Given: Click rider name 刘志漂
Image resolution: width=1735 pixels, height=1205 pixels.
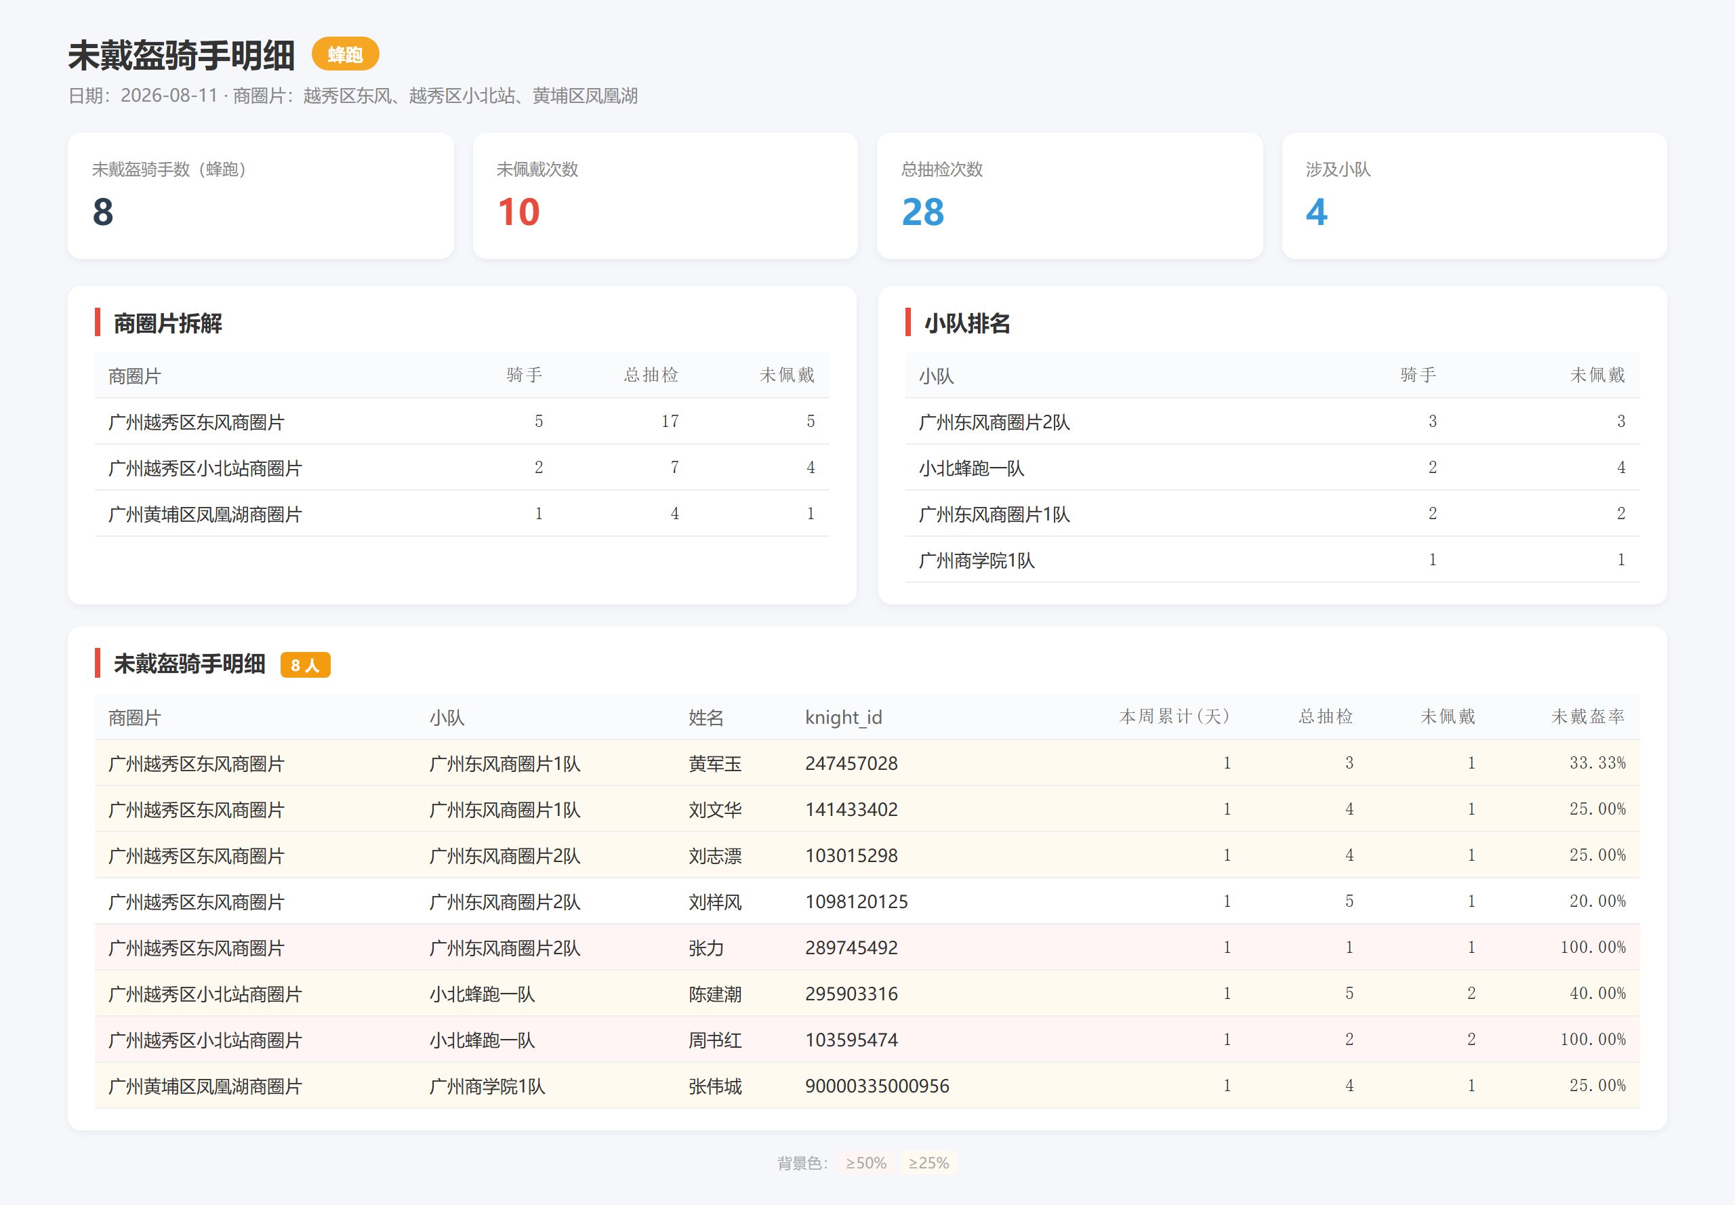Looking at the screenshot, I should [x=715, y=855].
